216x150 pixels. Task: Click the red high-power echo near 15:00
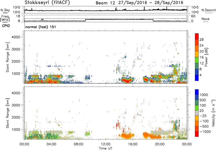tap(127, 80)
